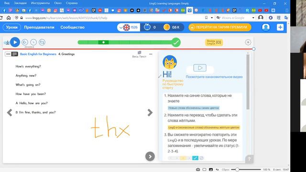Image resolution: width=306 pixels, height=172 pixels.
Task: Click the Сброс zoom reset button
Action: [226, 170]
